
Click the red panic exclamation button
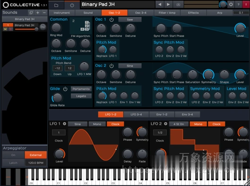(246, 4)
